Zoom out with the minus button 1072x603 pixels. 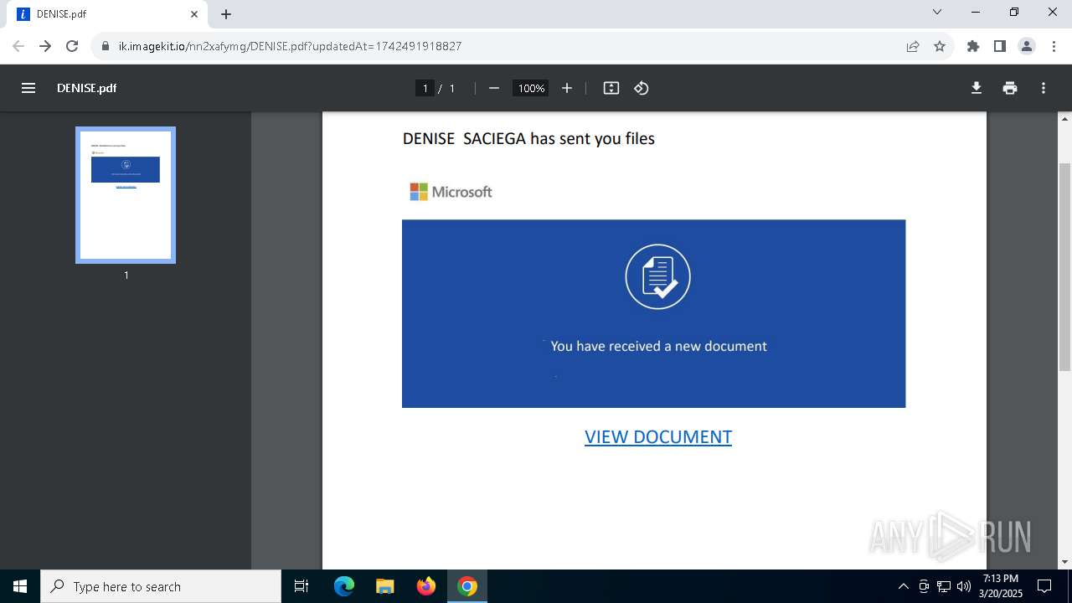pyautogui.click(x=494, y=88)
